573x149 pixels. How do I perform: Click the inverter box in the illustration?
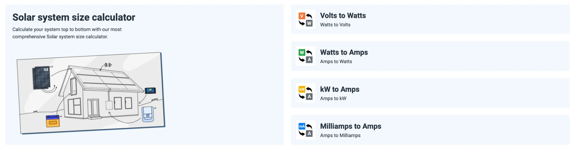point(148,114)
